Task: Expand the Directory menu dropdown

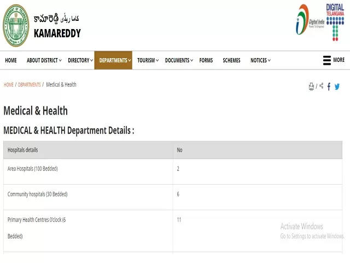Action: point(80,60)
